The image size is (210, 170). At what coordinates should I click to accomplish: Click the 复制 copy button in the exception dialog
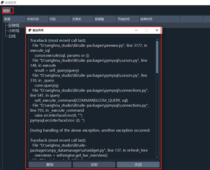[x=50, y=165]
